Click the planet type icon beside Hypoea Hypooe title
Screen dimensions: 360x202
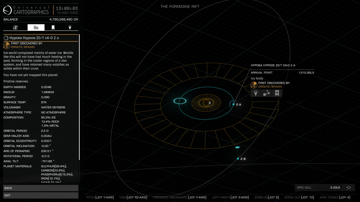(6, 38)
